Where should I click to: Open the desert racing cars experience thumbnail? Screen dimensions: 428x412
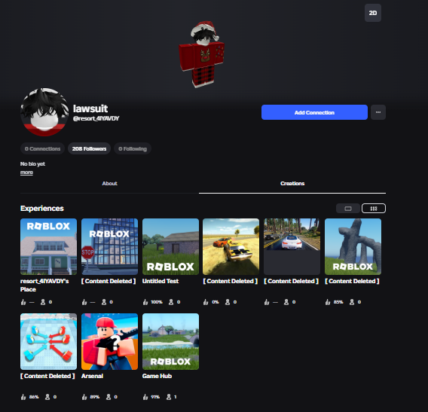pyautogui.click(x=231, y=246)
